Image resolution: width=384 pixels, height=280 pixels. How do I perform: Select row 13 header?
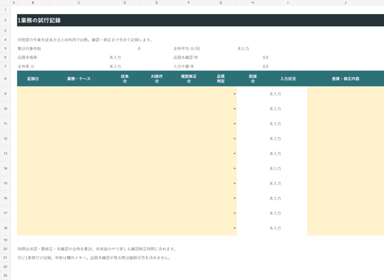pos(5,153)
